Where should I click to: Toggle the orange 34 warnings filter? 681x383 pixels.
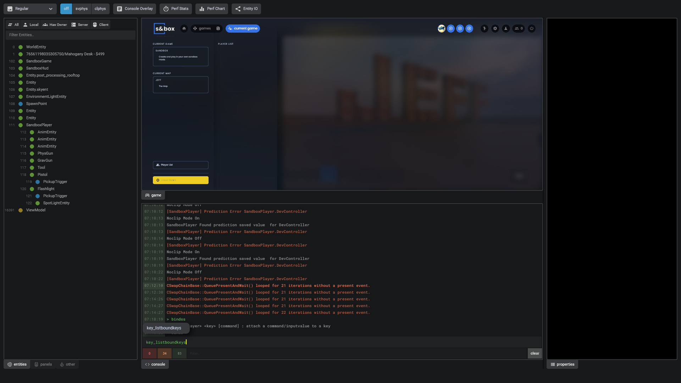[165, 353]
